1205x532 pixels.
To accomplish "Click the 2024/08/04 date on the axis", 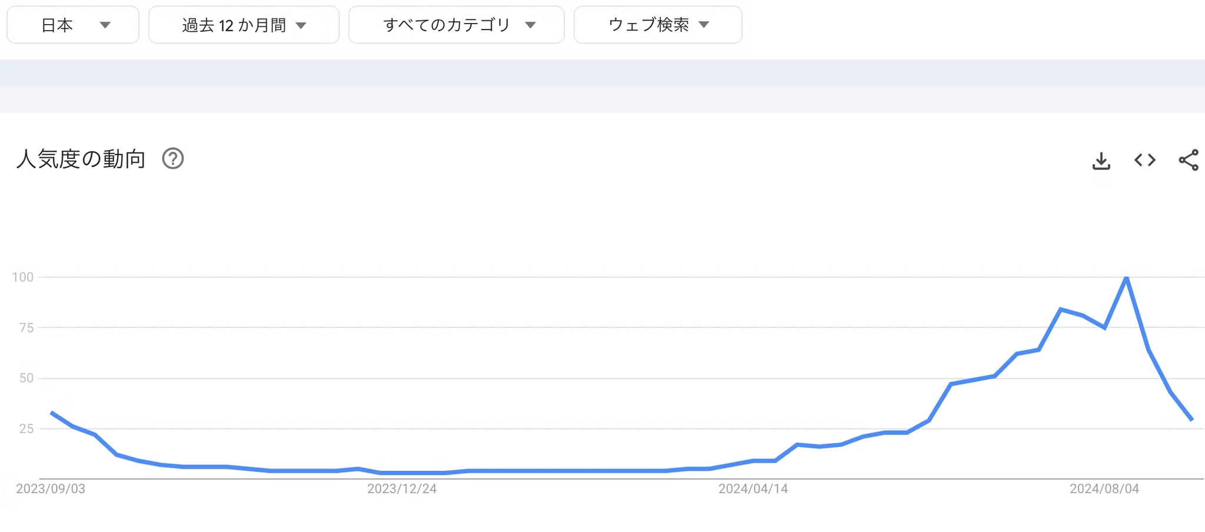I will (1104, 489).
